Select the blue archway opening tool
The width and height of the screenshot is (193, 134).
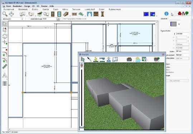click(x=90, y=14)
